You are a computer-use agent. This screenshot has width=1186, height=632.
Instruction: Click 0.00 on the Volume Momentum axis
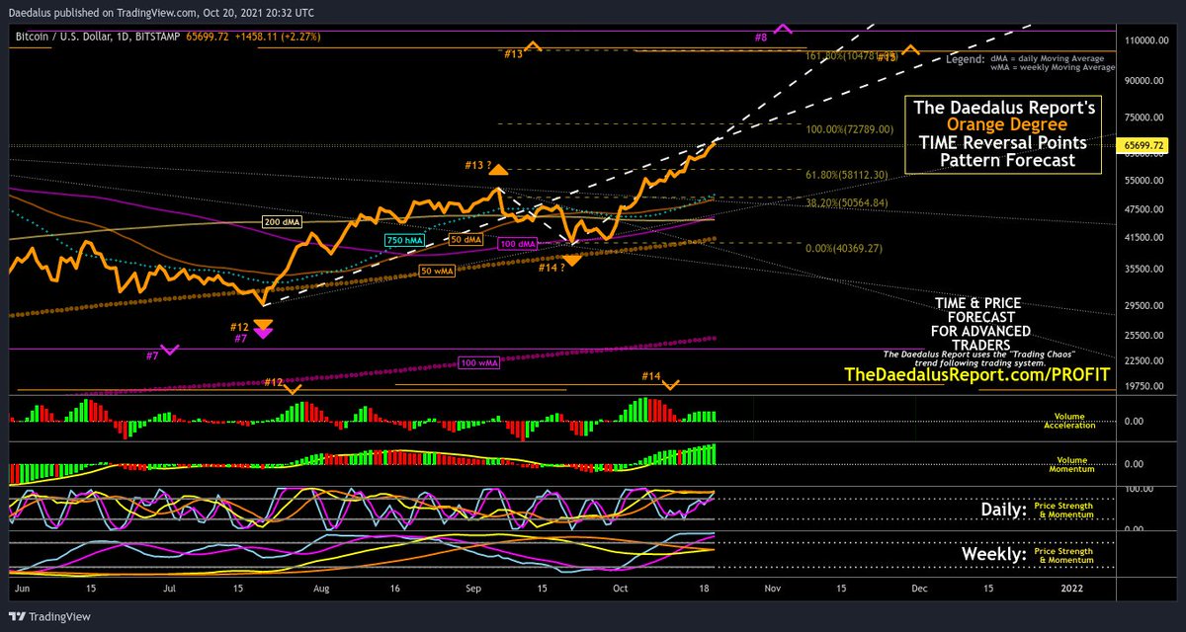coord(1134,464)
